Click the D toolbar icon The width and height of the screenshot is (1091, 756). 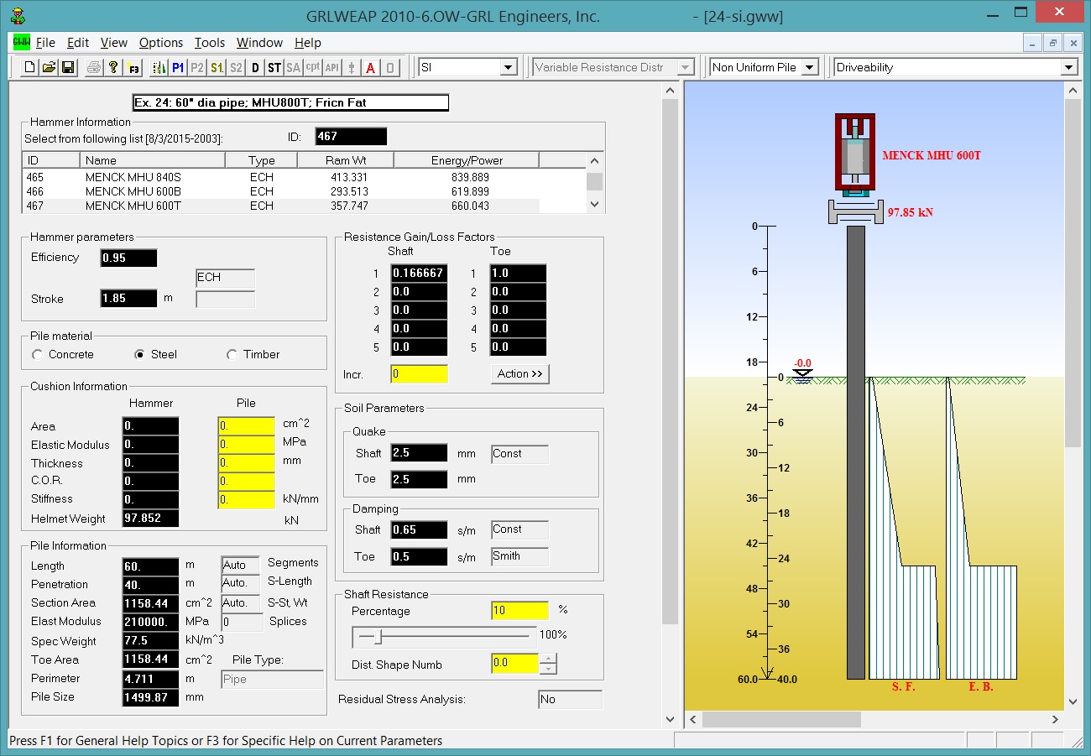point(255,68)
